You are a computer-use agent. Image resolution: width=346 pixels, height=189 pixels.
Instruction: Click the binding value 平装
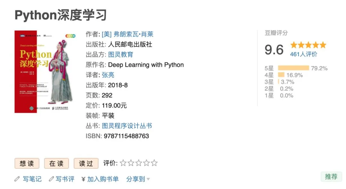coord(108,116)
